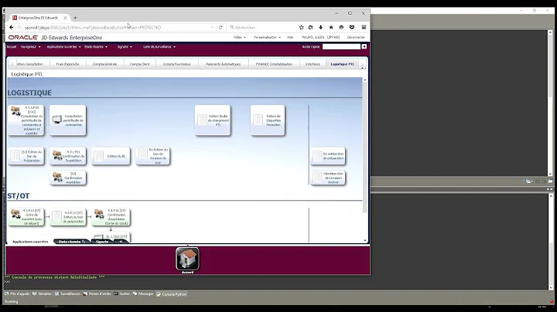Go back with browser back arrow
The width and height of the screenshot is (557, 312).
click(12, 27)
